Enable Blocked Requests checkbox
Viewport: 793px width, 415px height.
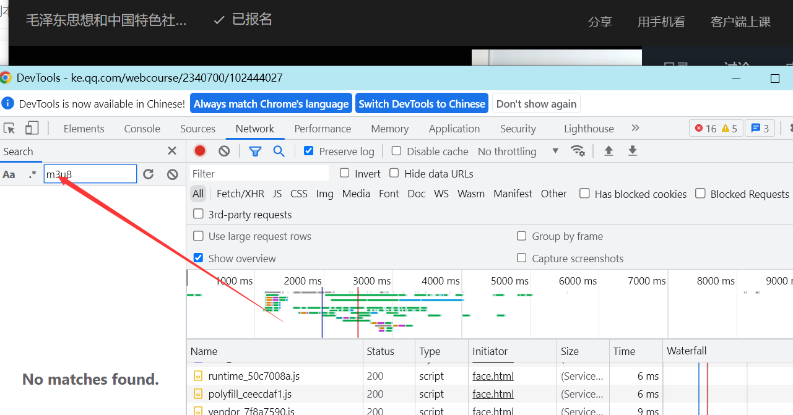point(700,194)
